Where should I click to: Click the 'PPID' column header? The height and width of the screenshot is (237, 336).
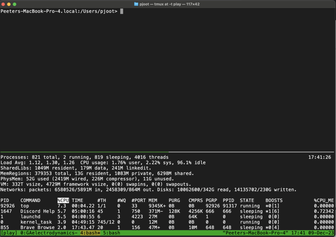[228, 200]
